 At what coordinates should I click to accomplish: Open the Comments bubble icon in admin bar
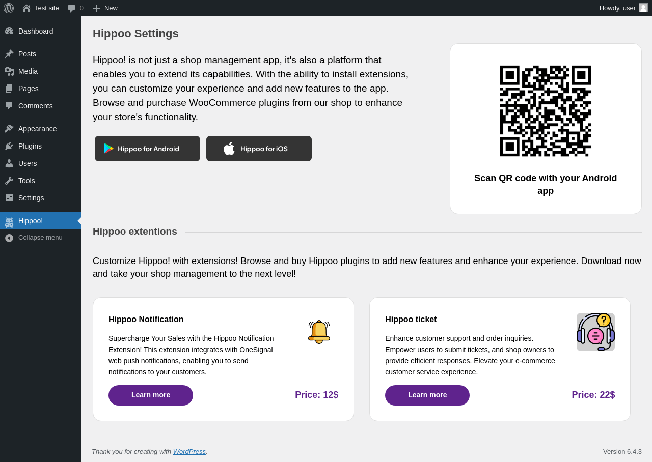pyautogui.click(x=72, y=8)
